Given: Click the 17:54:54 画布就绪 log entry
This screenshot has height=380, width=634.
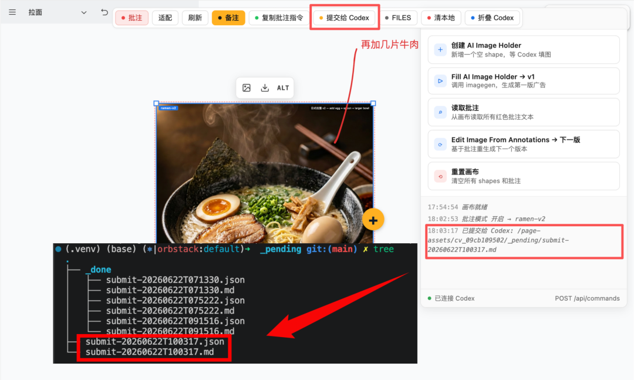Looking at the screenshot, I should [458, 207].
